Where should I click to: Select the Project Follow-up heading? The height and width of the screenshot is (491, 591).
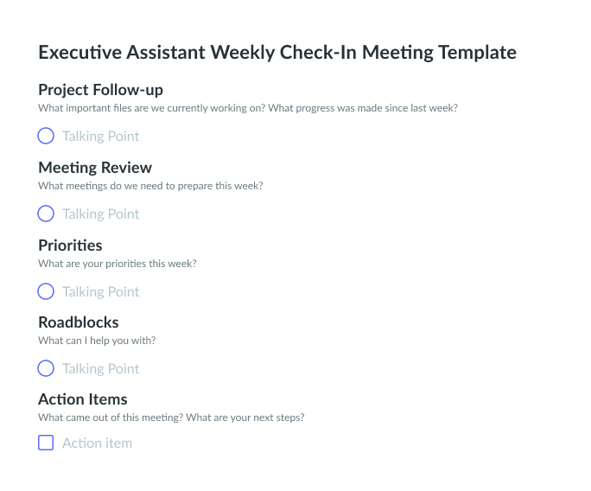100,90
